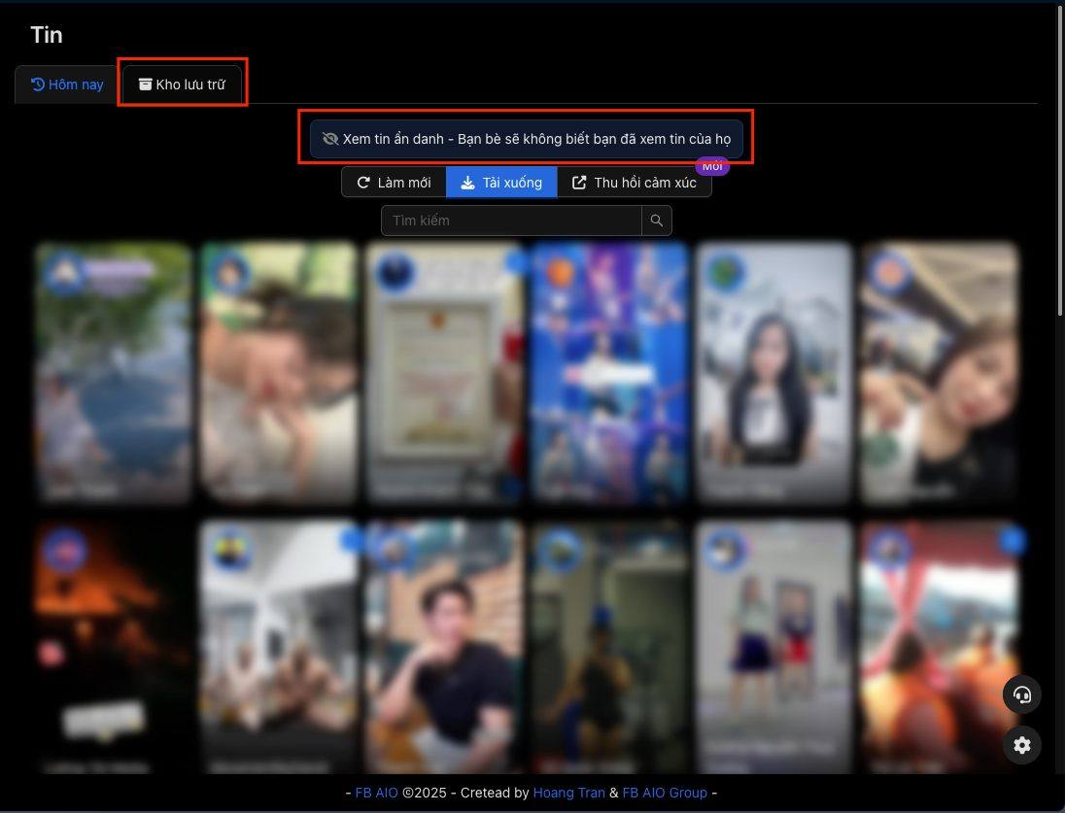This screenshot has width=1065, height=813.
Task: Focus the Tìm kiếm search field
Action: pyautogui.click(x=511, y=220)
